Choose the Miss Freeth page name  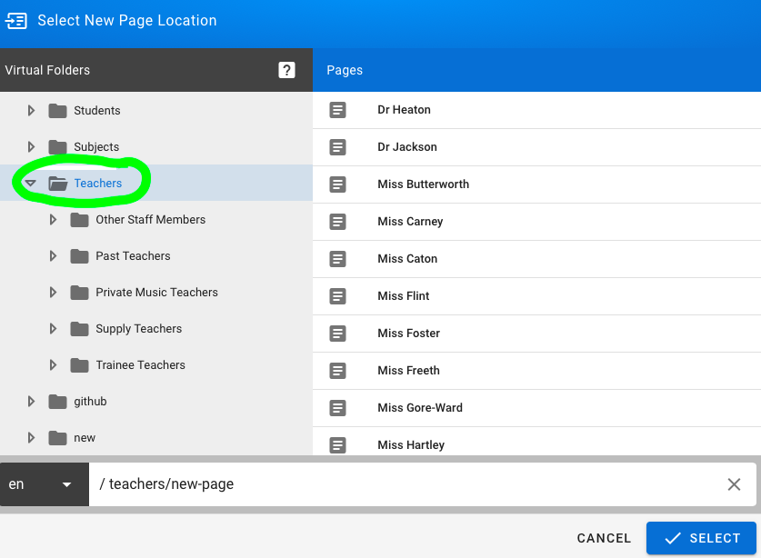408,371
